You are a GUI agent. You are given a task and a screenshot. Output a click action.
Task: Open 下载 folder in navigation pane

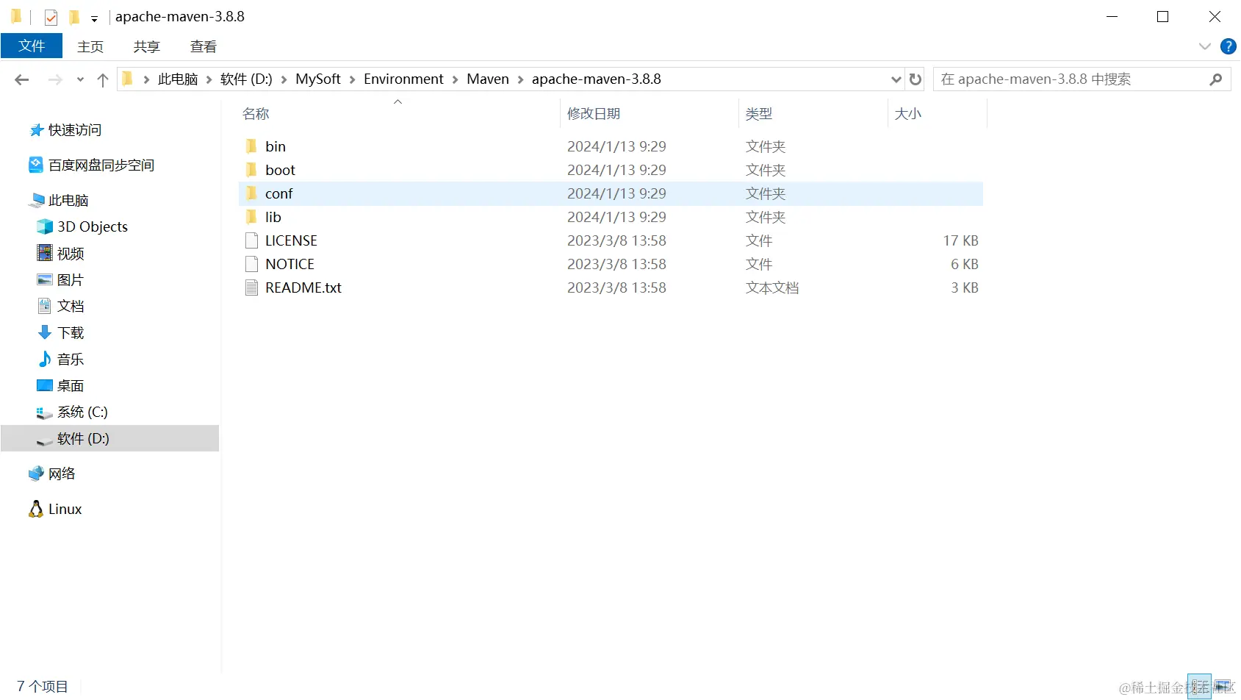71,333
